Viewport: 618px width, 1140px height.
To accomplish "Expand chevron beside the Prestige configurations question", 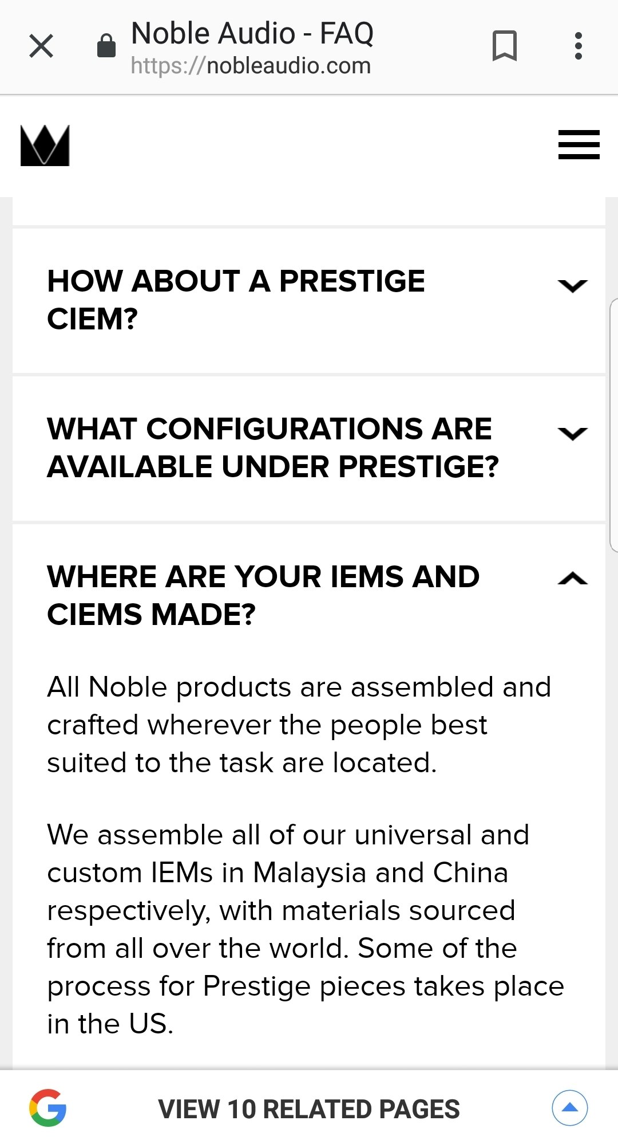I will 572,433.
